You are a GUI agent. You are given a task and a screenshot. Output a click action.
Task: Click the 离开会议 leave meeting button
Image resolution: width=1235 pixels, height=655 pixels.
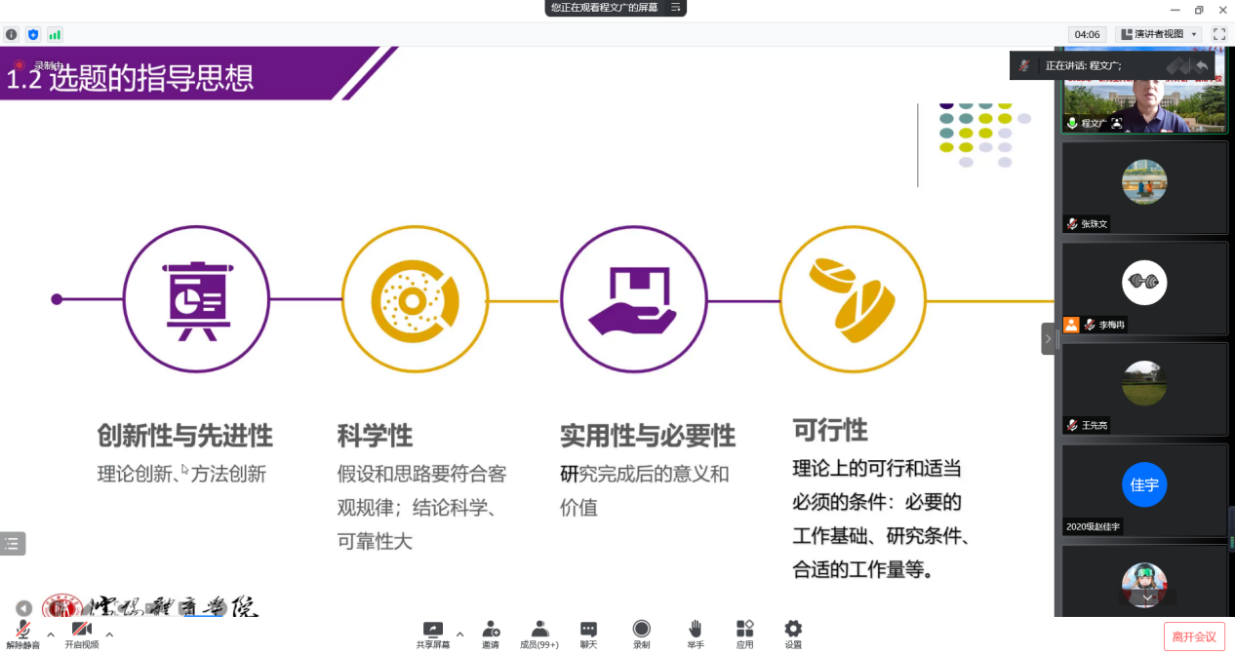(1194, 636)
